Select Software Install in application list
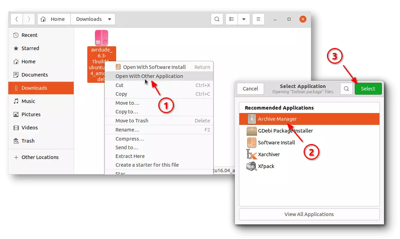Viewport: 400px width, 239px height. pyautogui.click(x=309, y=143)
